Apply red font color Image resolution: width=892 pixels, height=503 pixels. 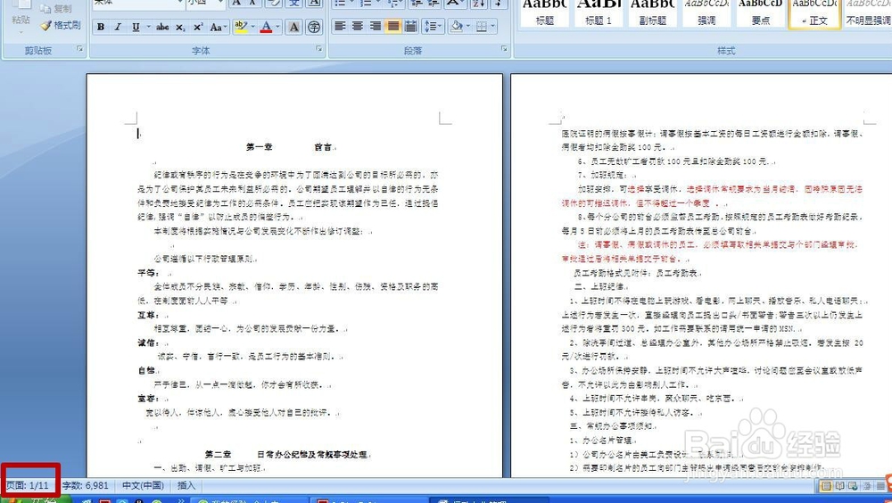tap(266, 27)
